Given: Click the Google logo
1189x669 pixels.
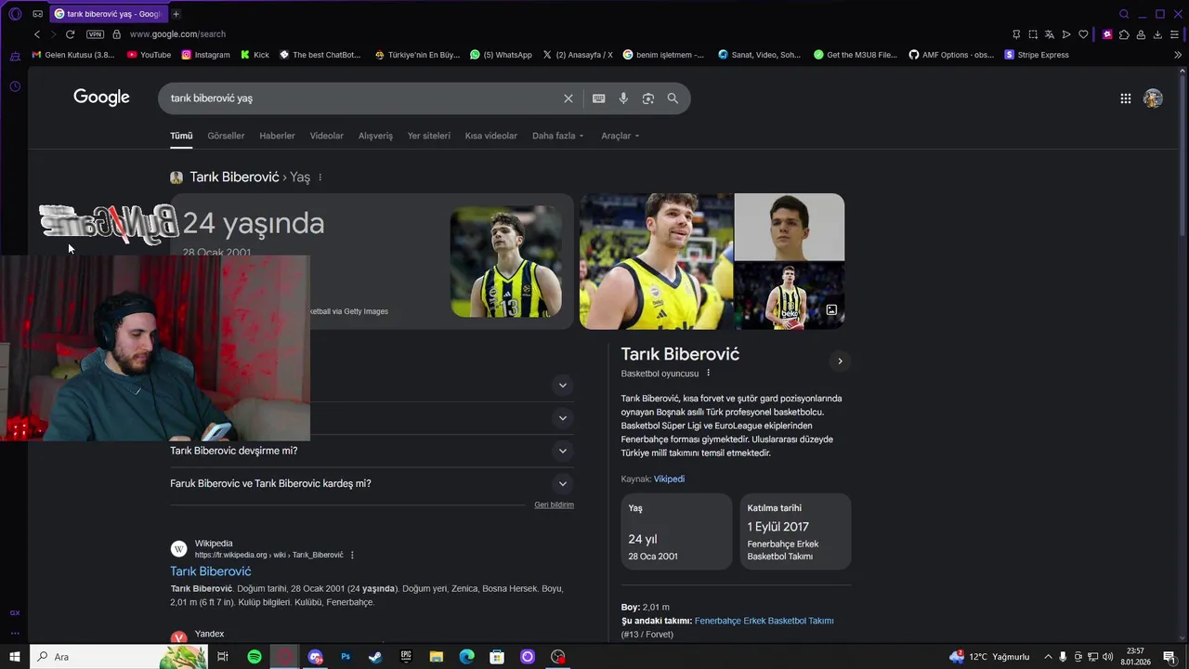Looking at the screenshot, I should [x=101, y=98].
